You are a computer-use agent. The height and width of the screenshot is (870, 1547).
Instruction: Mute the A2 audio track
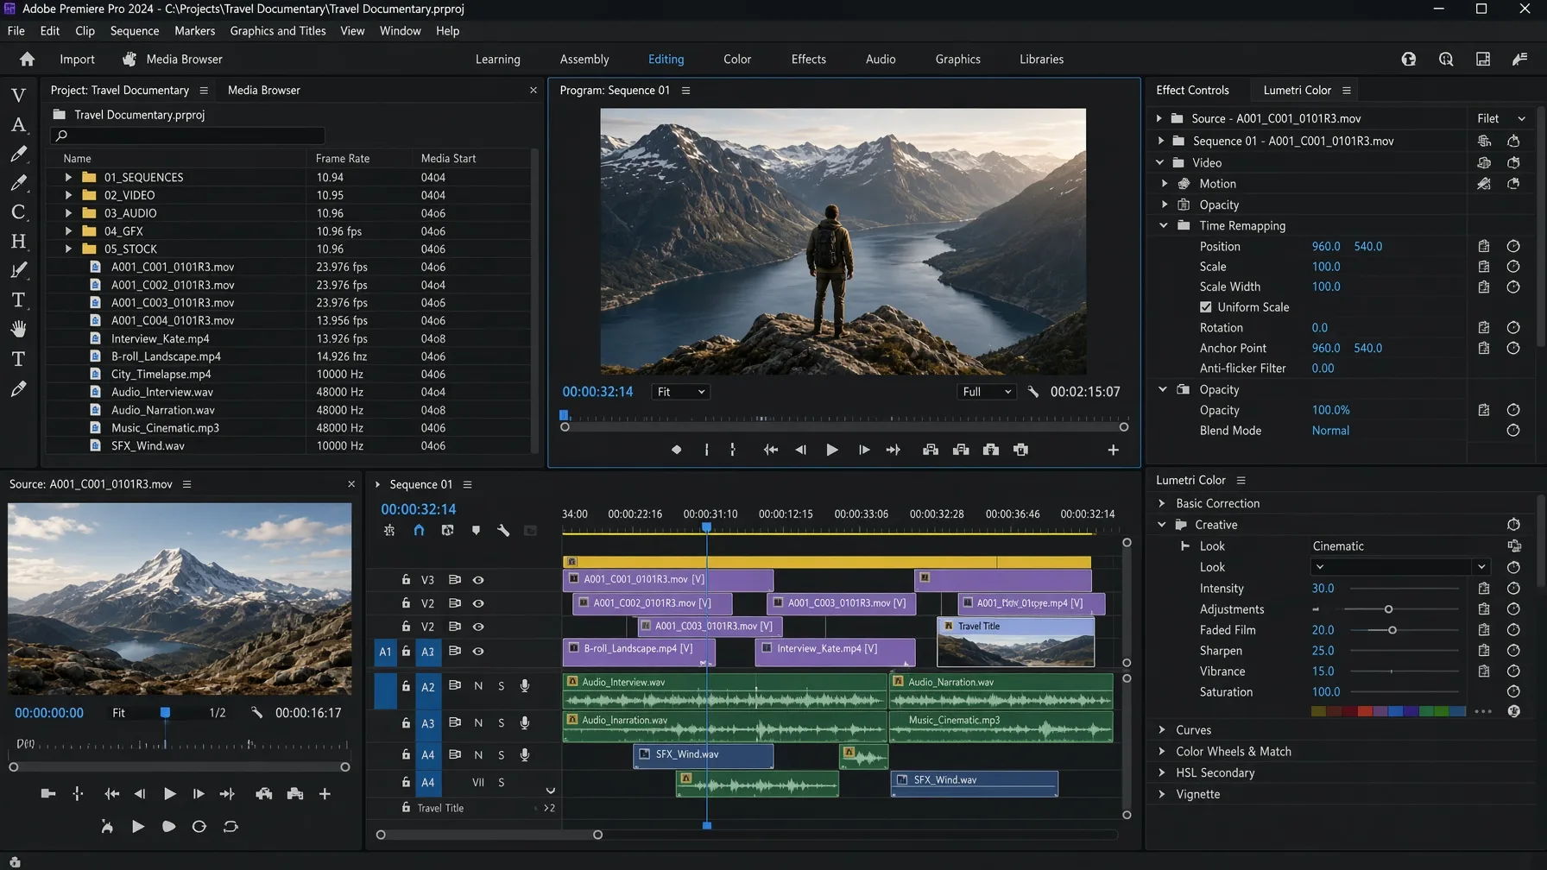(x=478, y=686)
